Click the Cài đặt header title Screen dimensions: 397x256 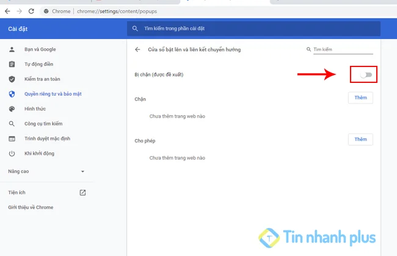click(x=18, y=29)
